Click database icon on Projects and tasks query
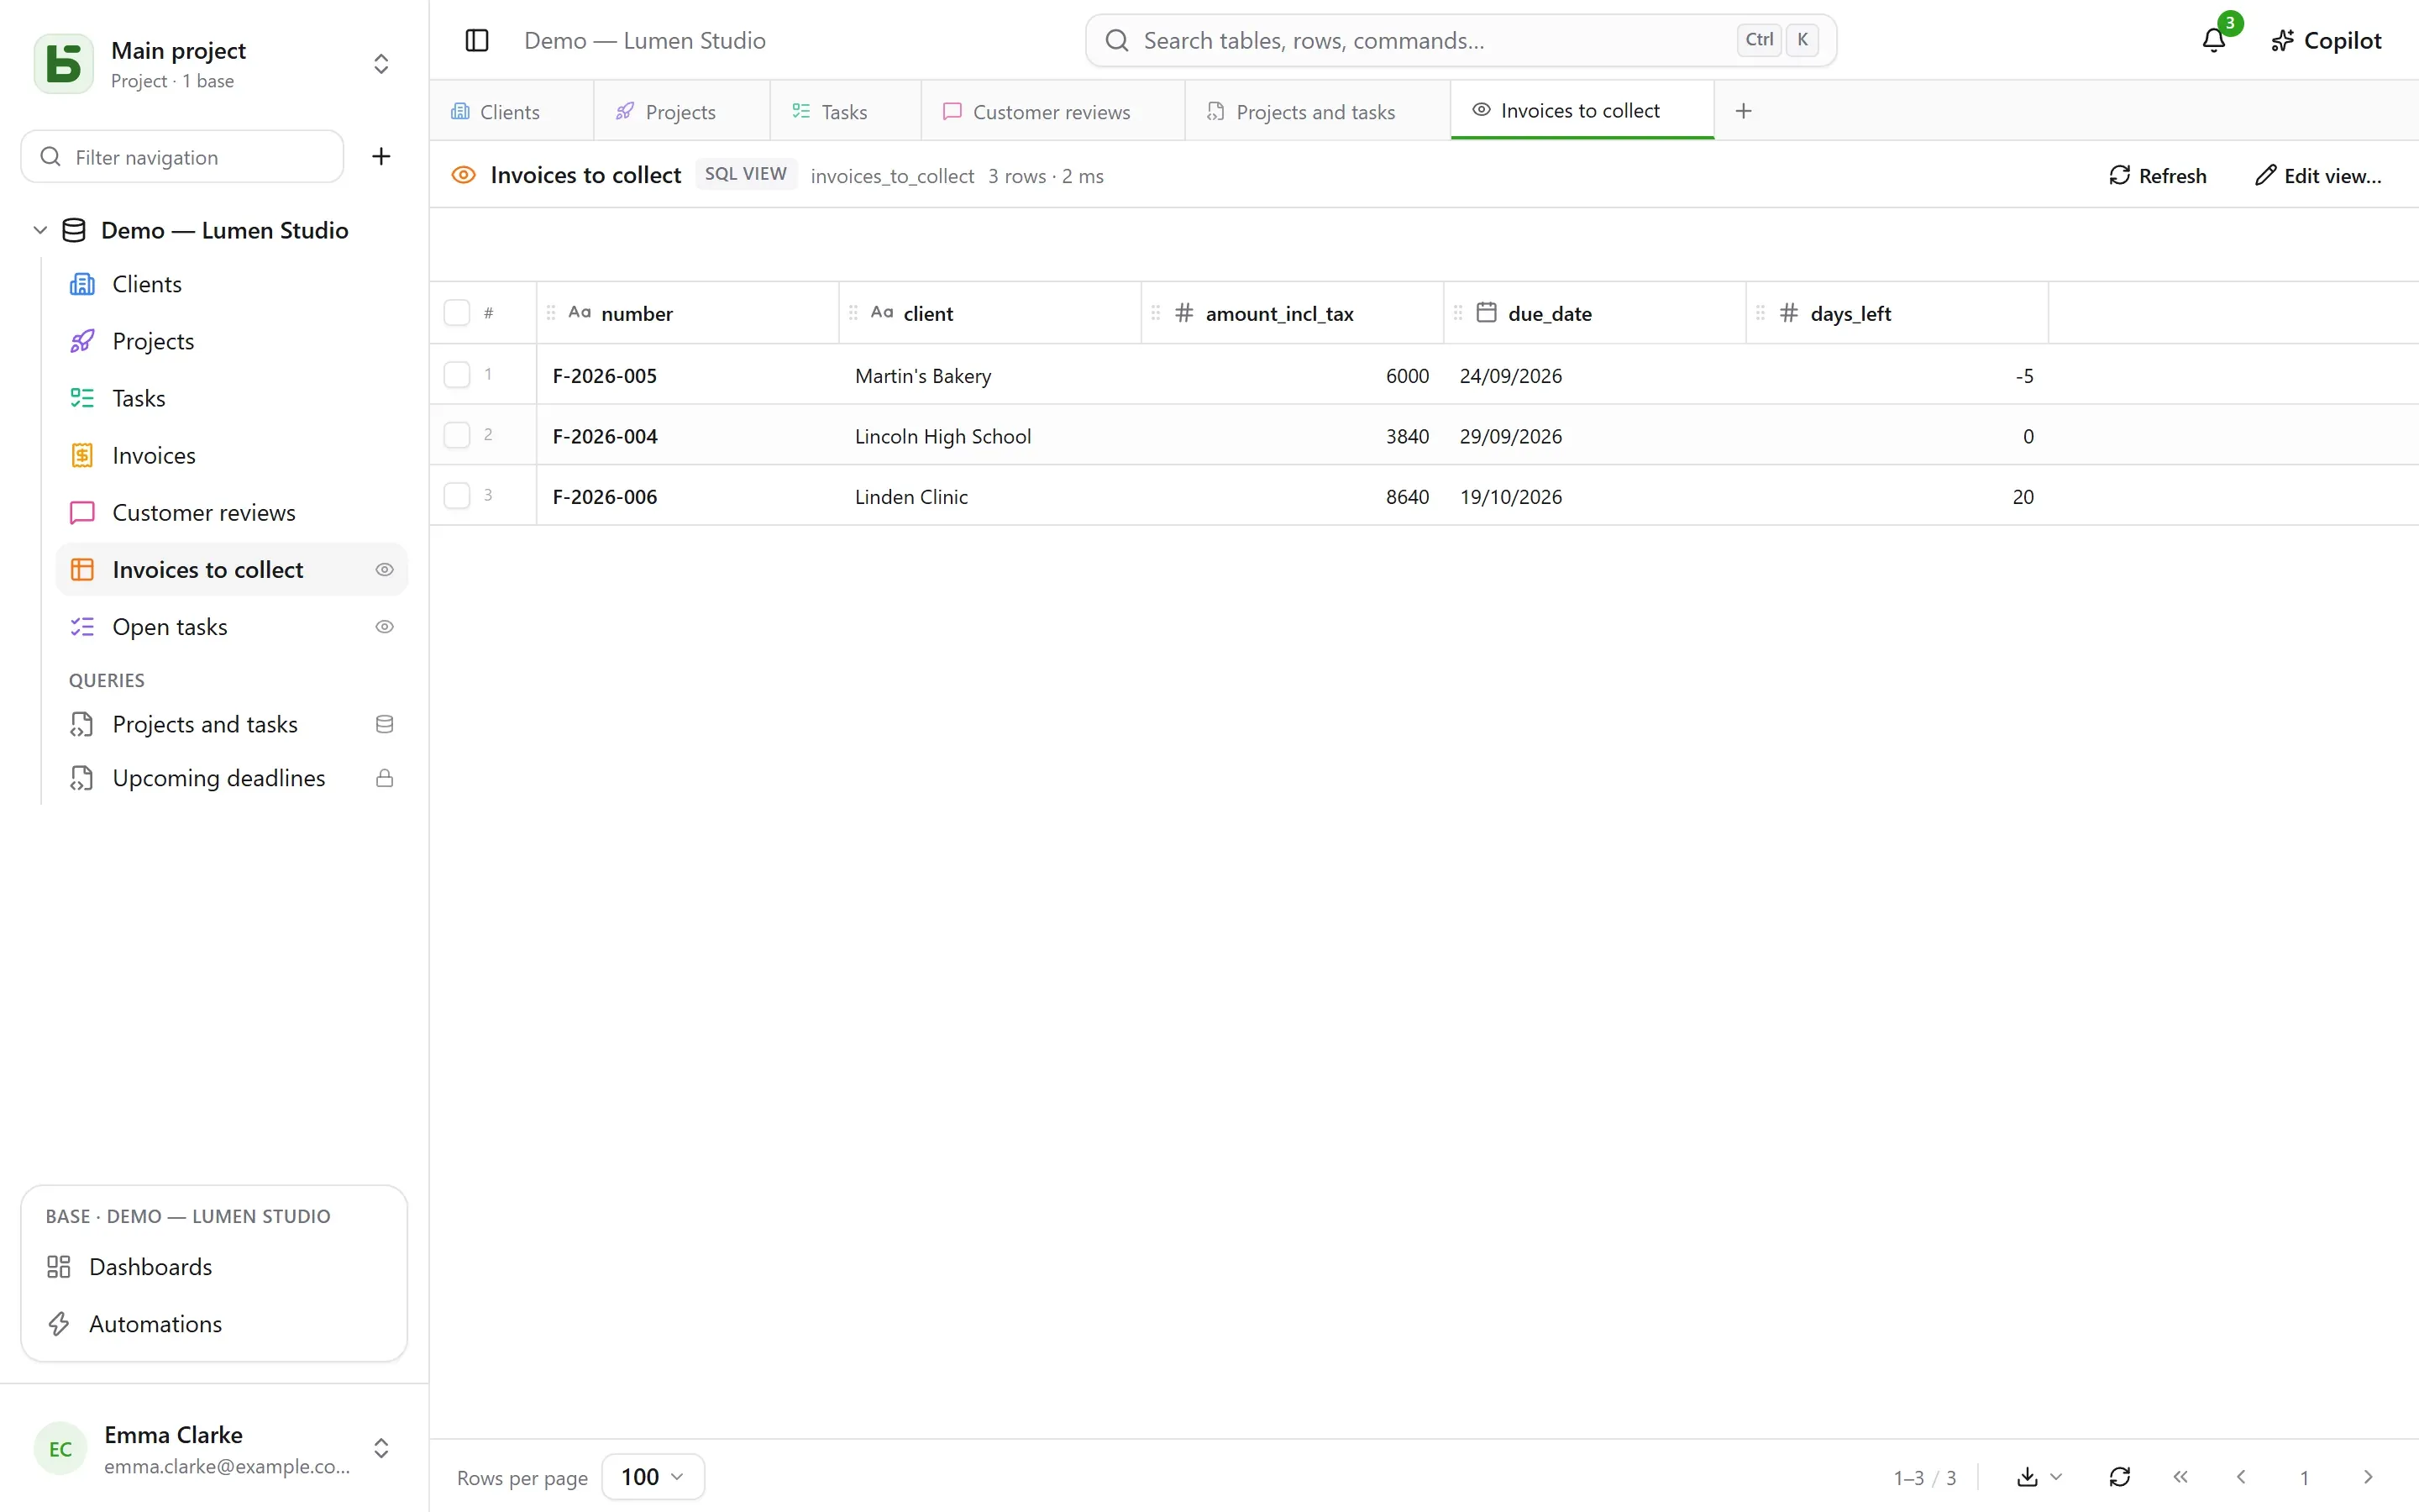Viewport: 2419px width, 1512px height. pyautogui.click(x=384, y=724)
